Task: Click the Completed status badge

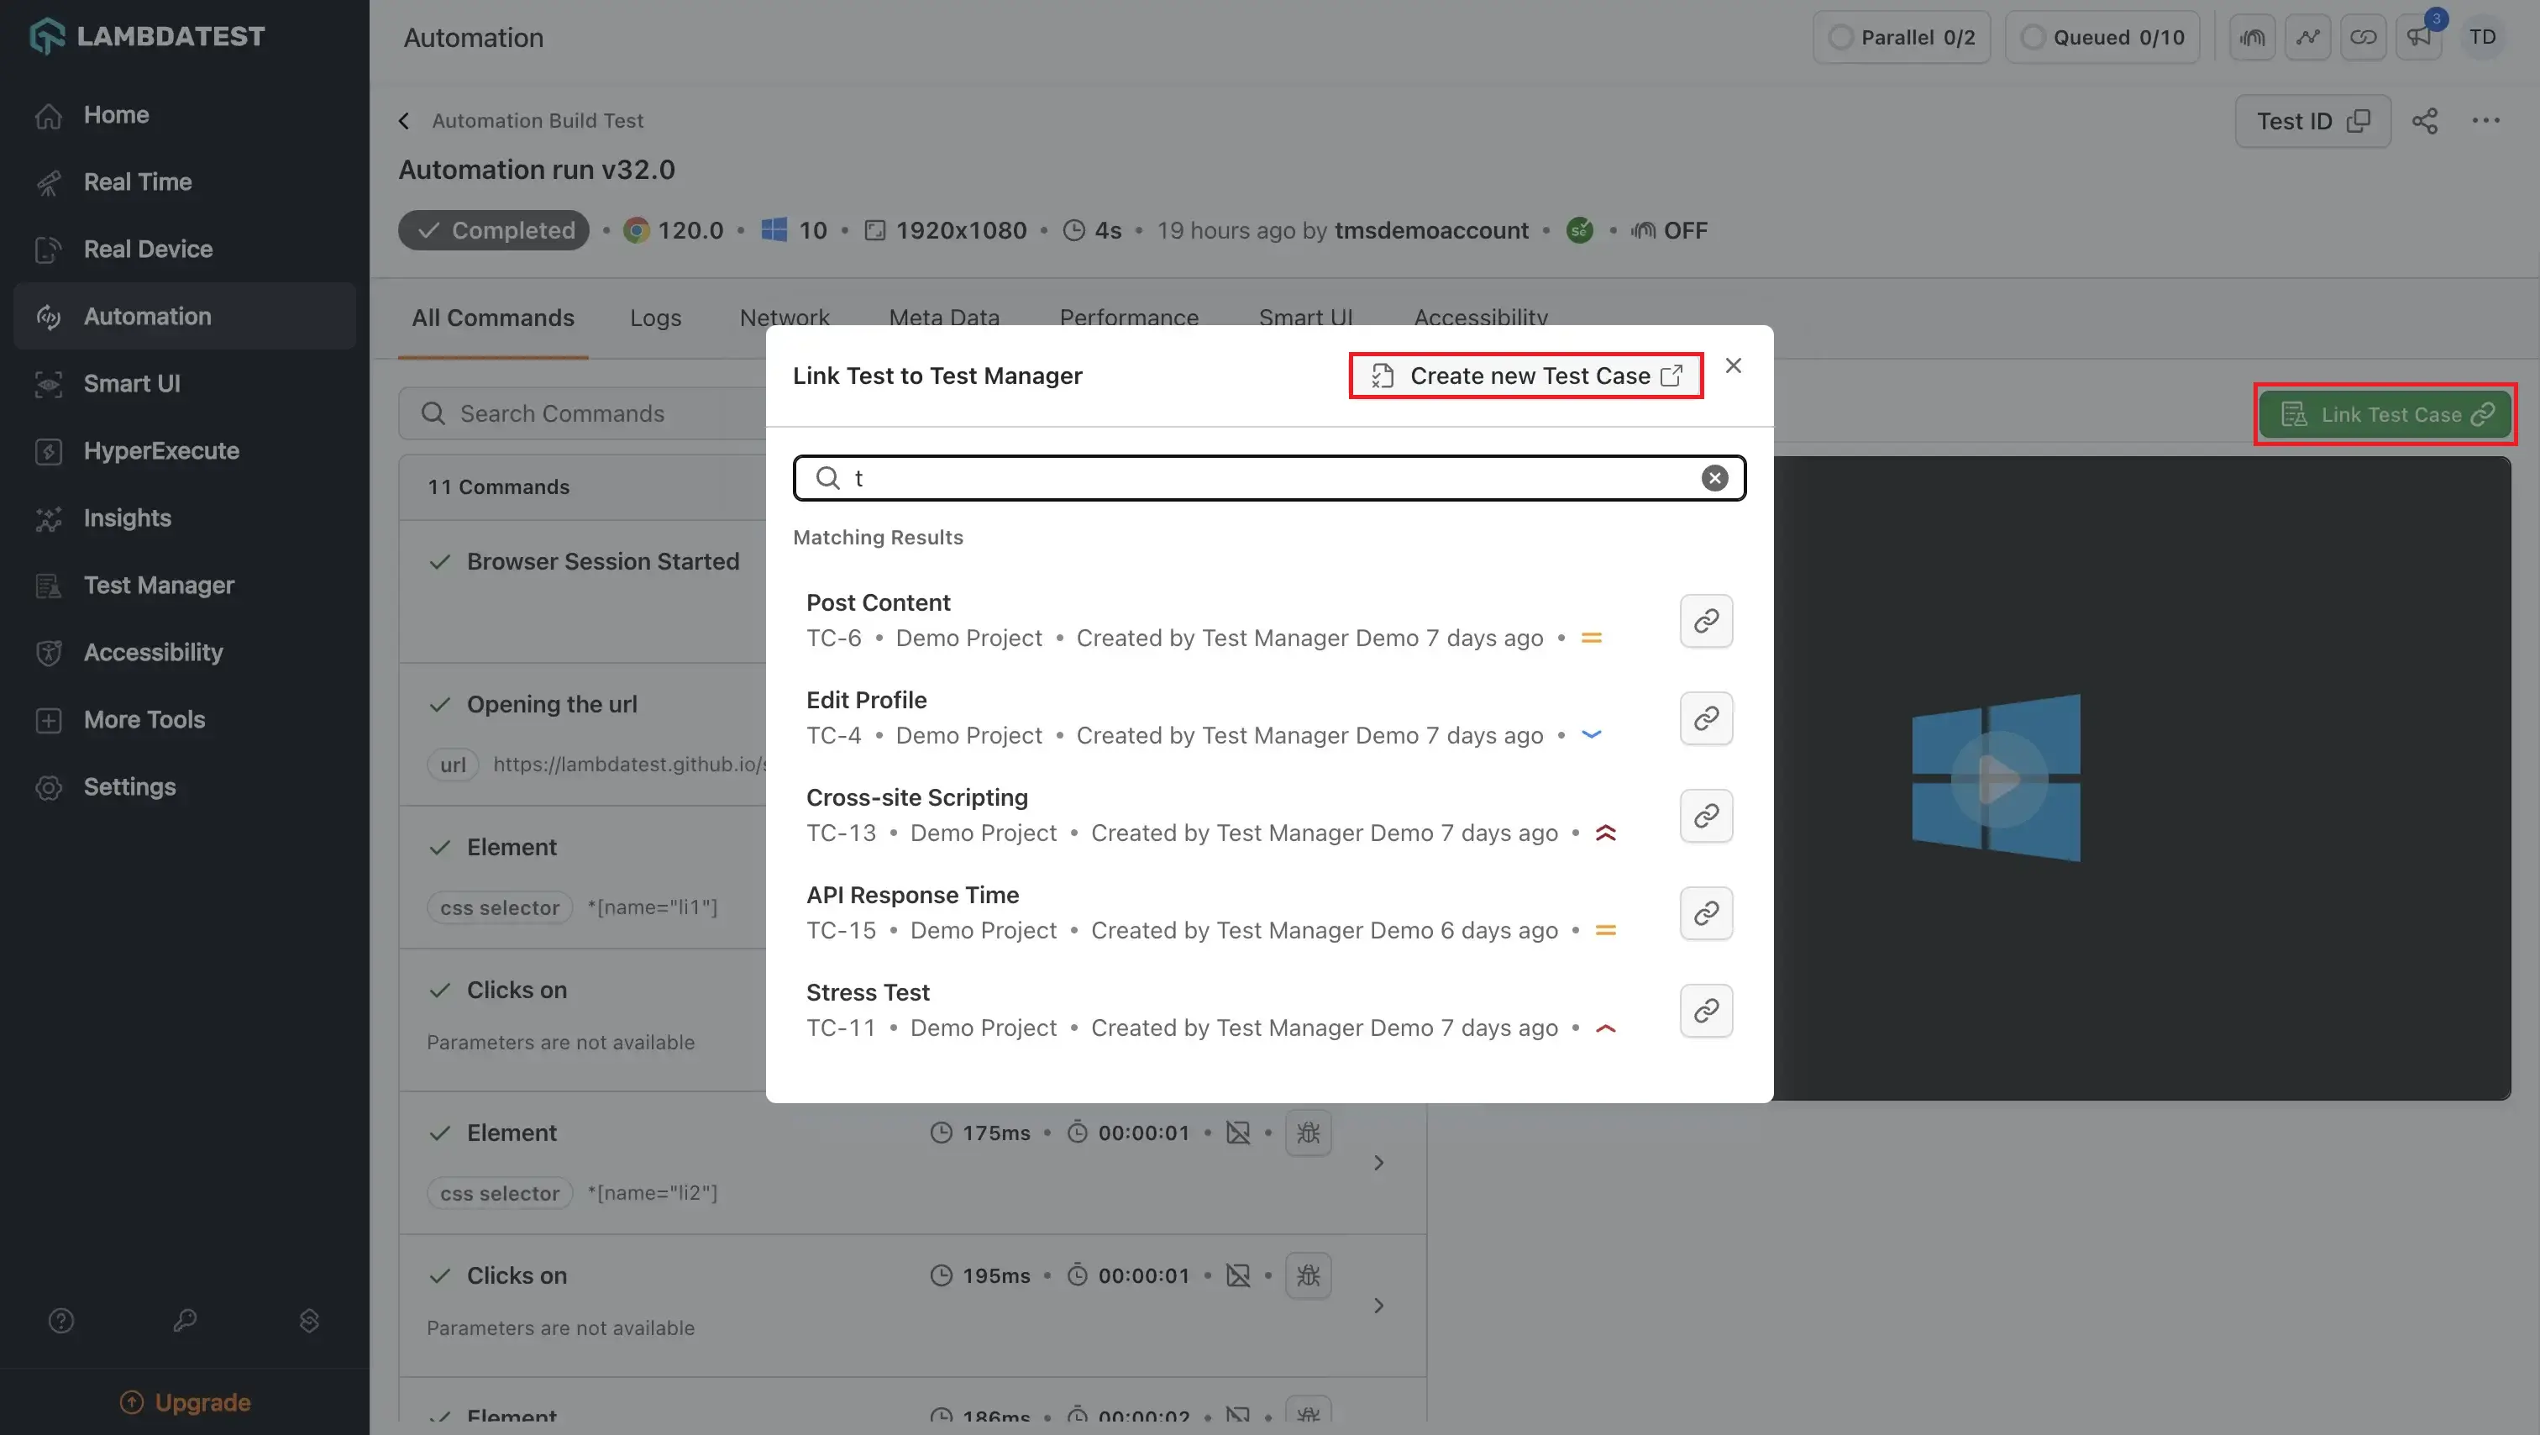Action: click(493, 230)
